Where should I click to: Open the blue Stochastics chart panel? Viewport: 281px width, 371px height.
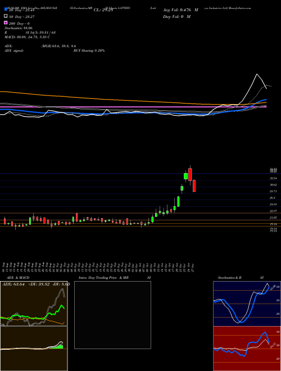[x=247, y=304]
